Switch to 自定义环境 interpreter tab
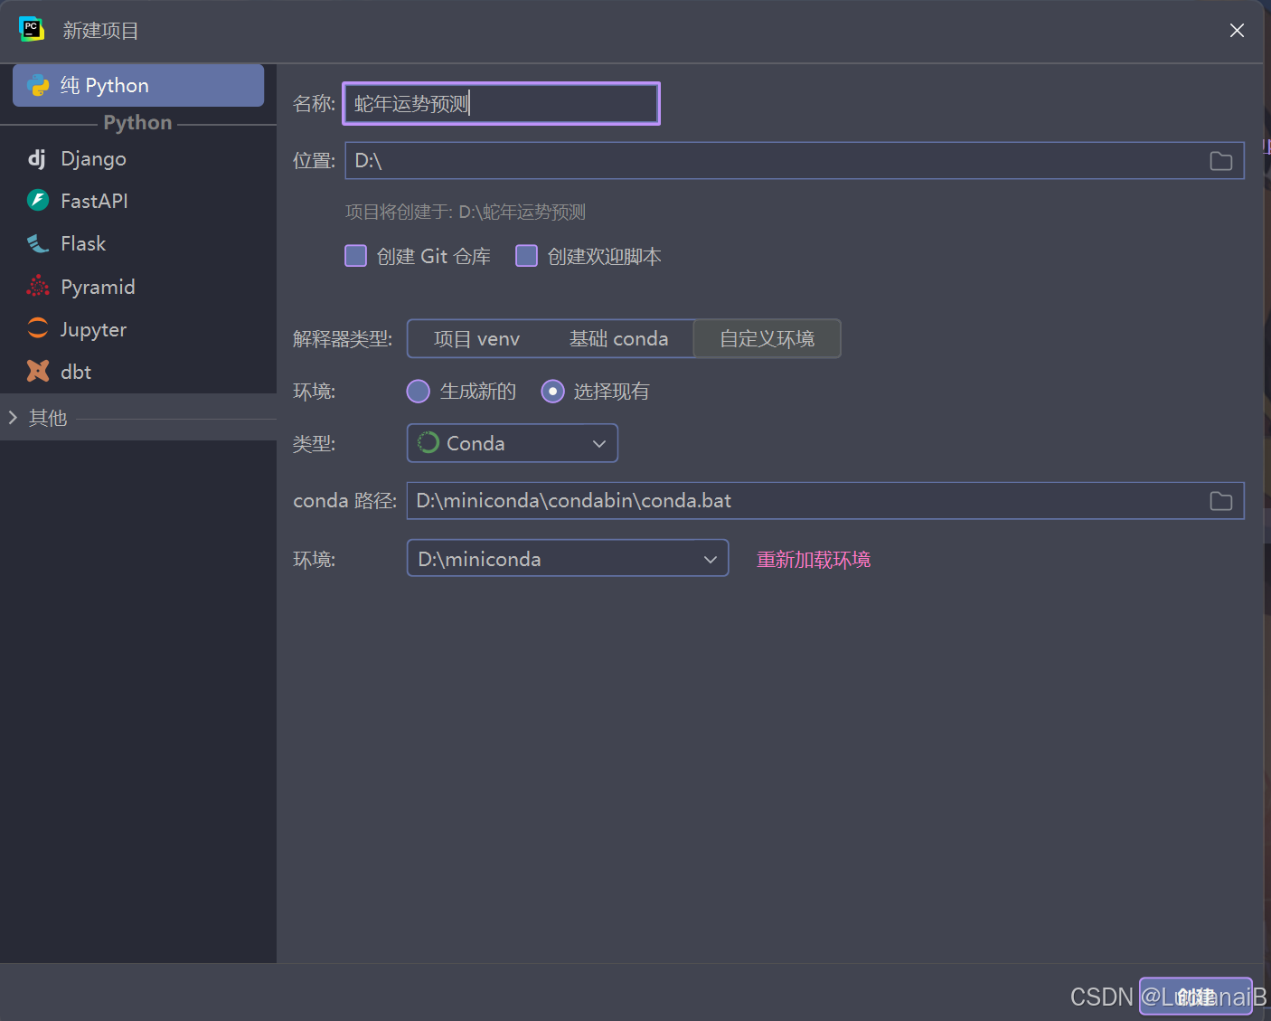 coord(767,338)
